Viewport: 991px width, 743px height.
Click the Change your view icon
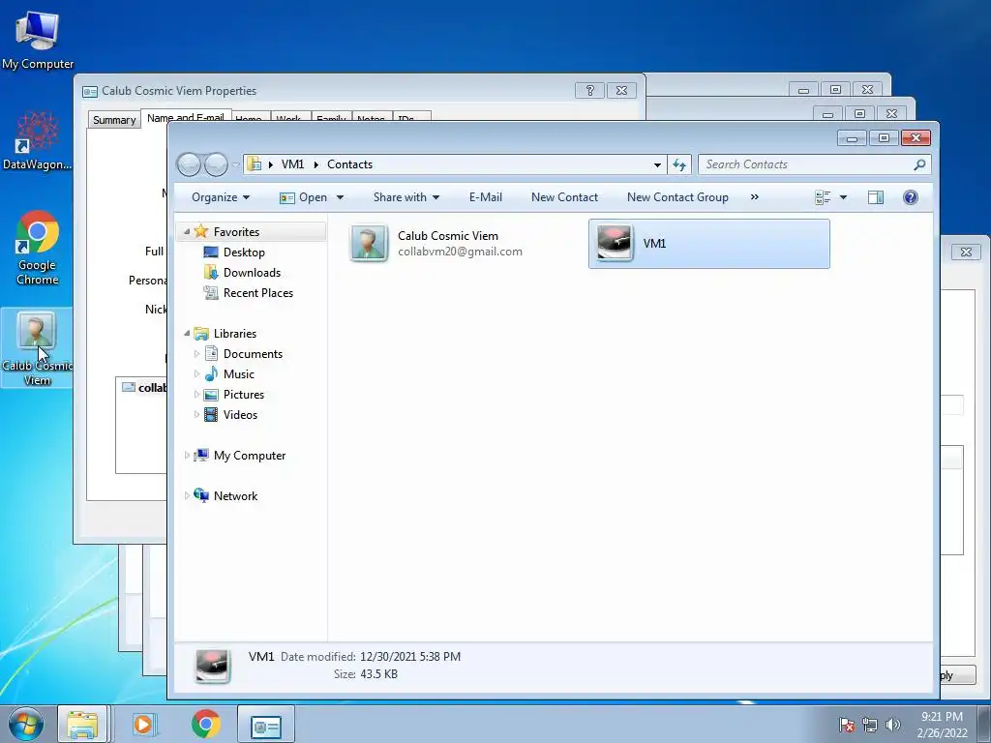coord(823,197)
